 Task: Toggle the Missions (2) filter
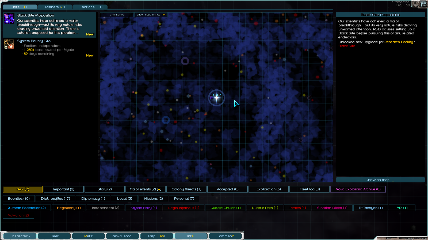click(153, 198)
